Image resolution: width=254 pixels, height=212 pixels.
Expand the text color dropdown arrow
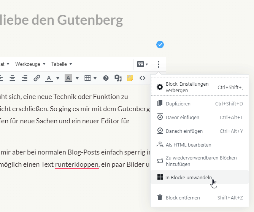pyautogui.click(x=58, y=78)
